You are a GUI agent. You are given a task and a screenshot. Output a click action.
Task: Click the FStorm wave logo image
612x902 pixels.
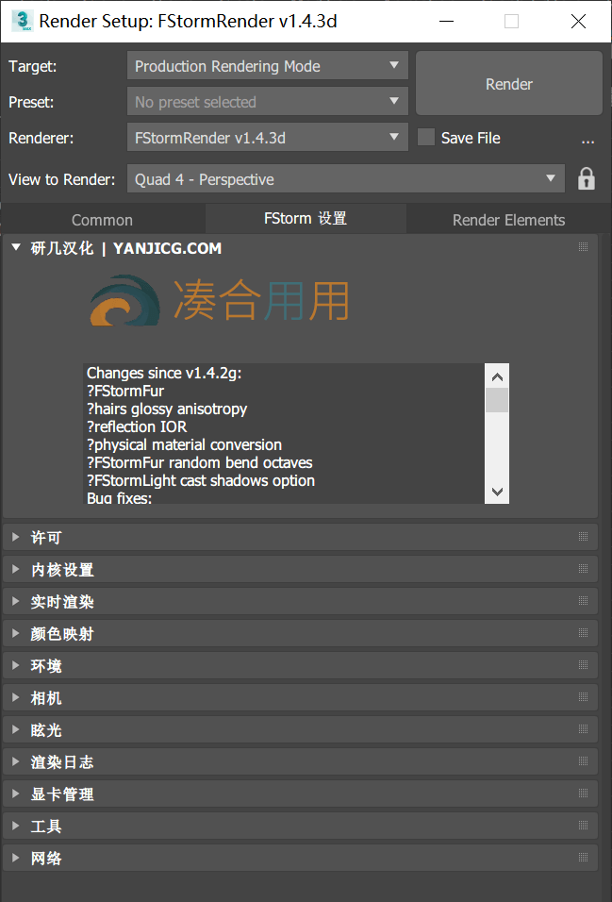[x=124, y=300]
